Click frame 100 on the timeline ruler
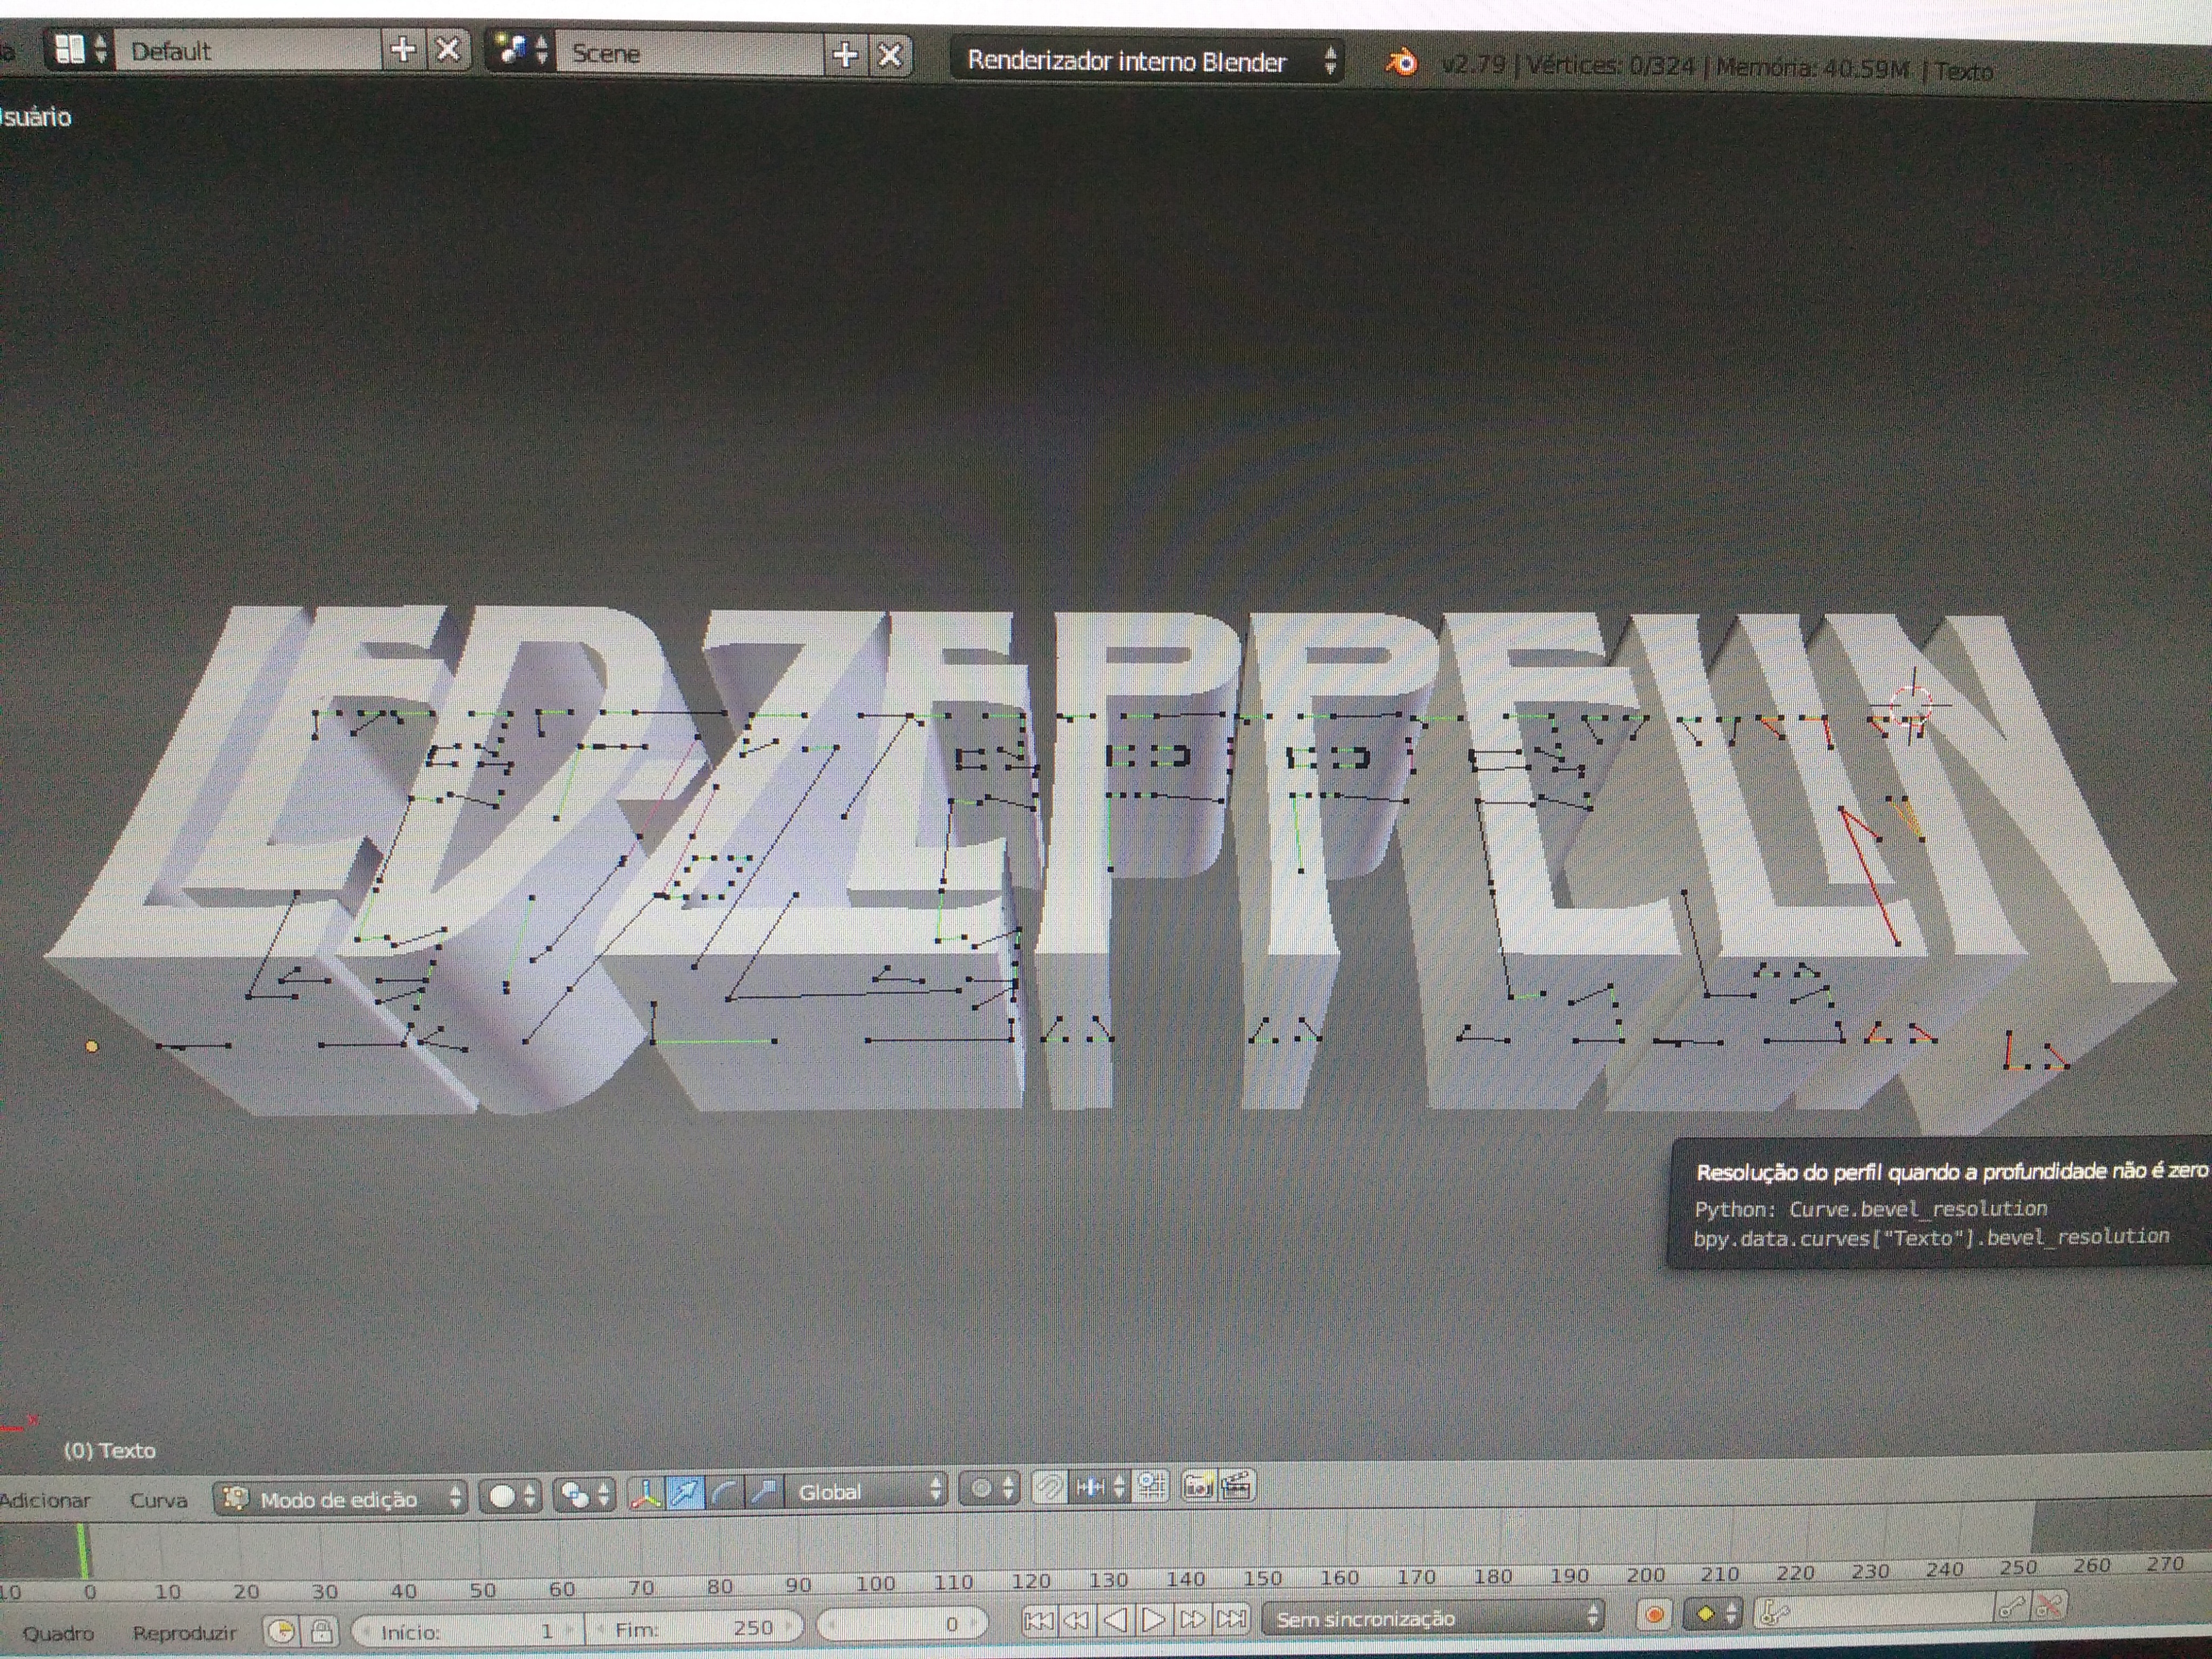 pyautogui.click(x=875, y=1583)
